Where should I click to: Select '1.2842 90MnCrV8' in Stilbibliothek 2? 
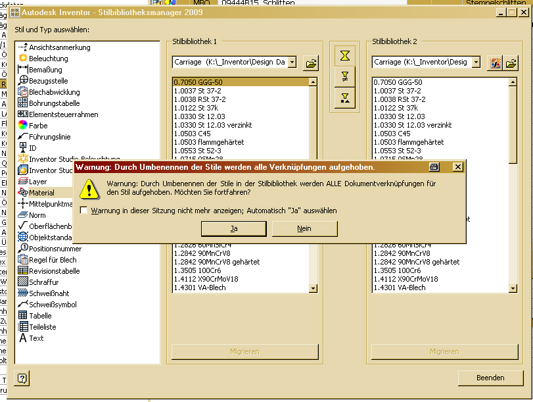pyautogui.click(x=402, y=253)
